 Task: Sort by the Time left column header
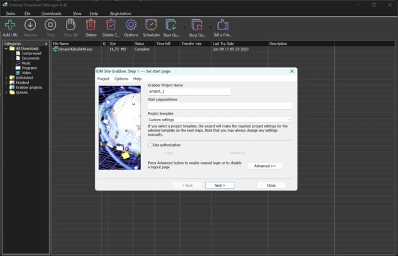tap(167, 44)
